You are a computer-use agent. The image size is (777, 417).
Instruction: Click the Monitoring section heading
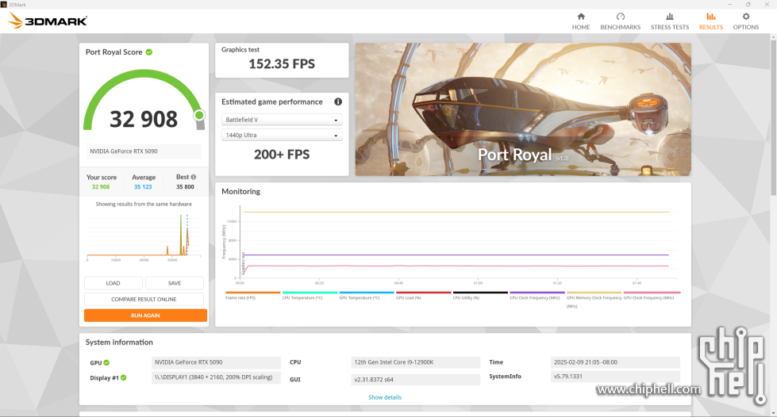pyautogui.click(x=240, y=192)
